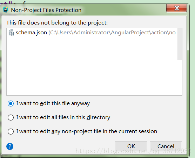Click the blog.csdn.net watermark URL

(133, 151)
